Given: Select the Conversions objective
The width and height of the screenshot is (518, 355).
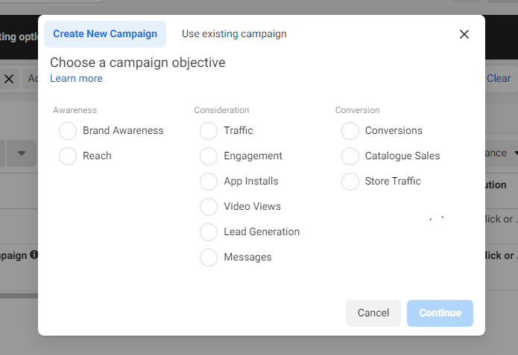Looking at the screenshot, I should (350, 131).
